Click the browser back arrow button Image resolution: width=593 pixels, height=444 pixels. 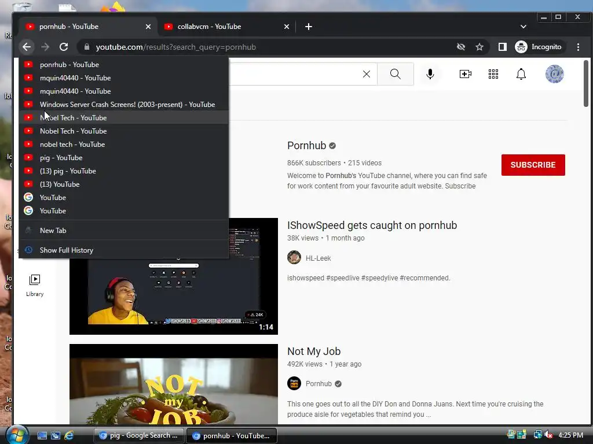click(x=27, y=47)
